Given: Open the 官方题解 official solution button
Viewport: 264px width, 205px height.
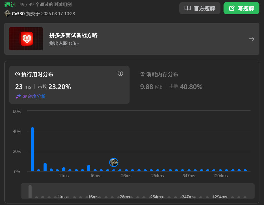Looking at the screenshot, I should click(x=200, y=8).
